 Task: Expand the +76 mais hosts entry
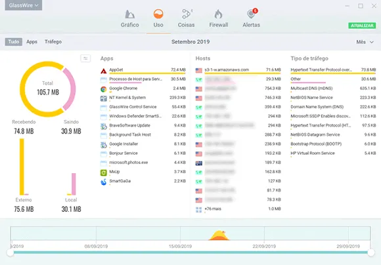238,209
